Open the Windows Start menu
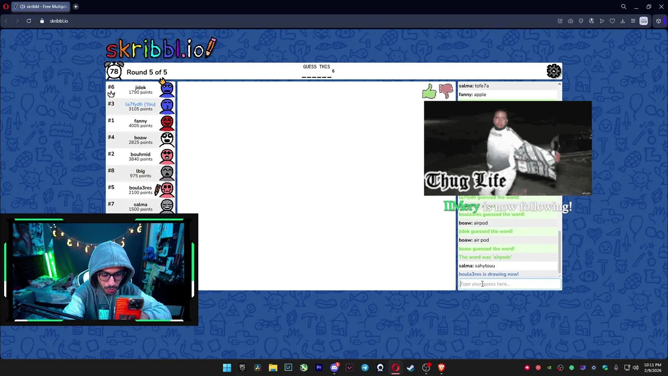 point(227,368)
